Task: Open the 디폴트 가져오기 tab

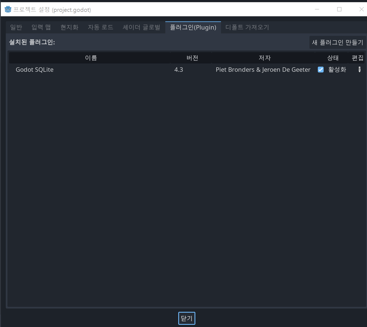Action: (247, 27)
